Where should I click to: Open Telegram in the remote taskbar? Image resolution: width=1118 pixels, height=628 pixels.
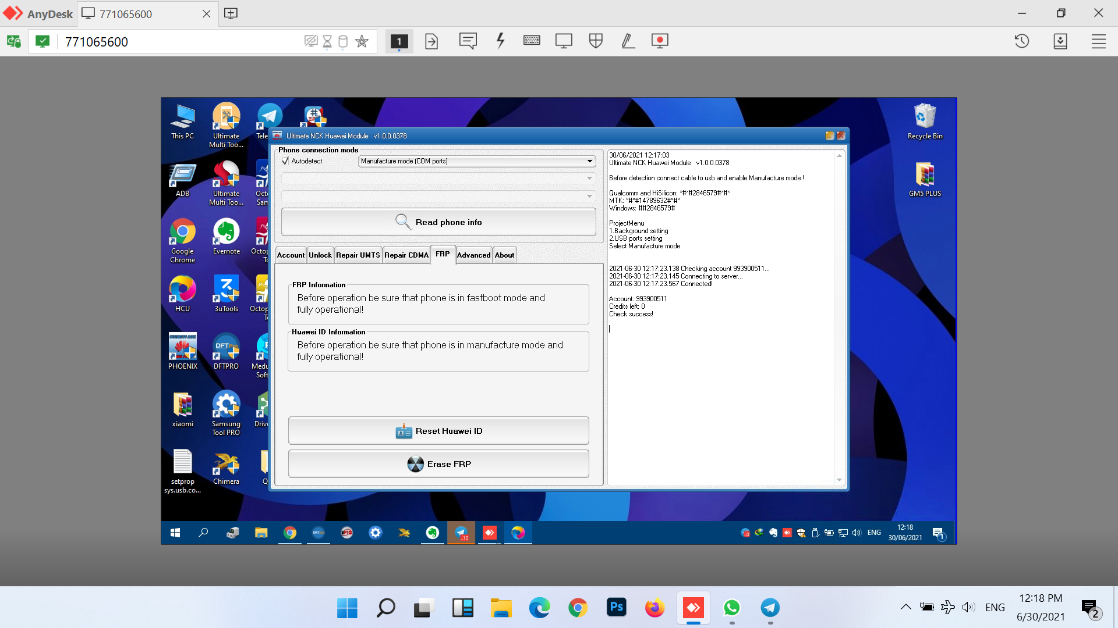pyautogui.click(x=461, y=533)
